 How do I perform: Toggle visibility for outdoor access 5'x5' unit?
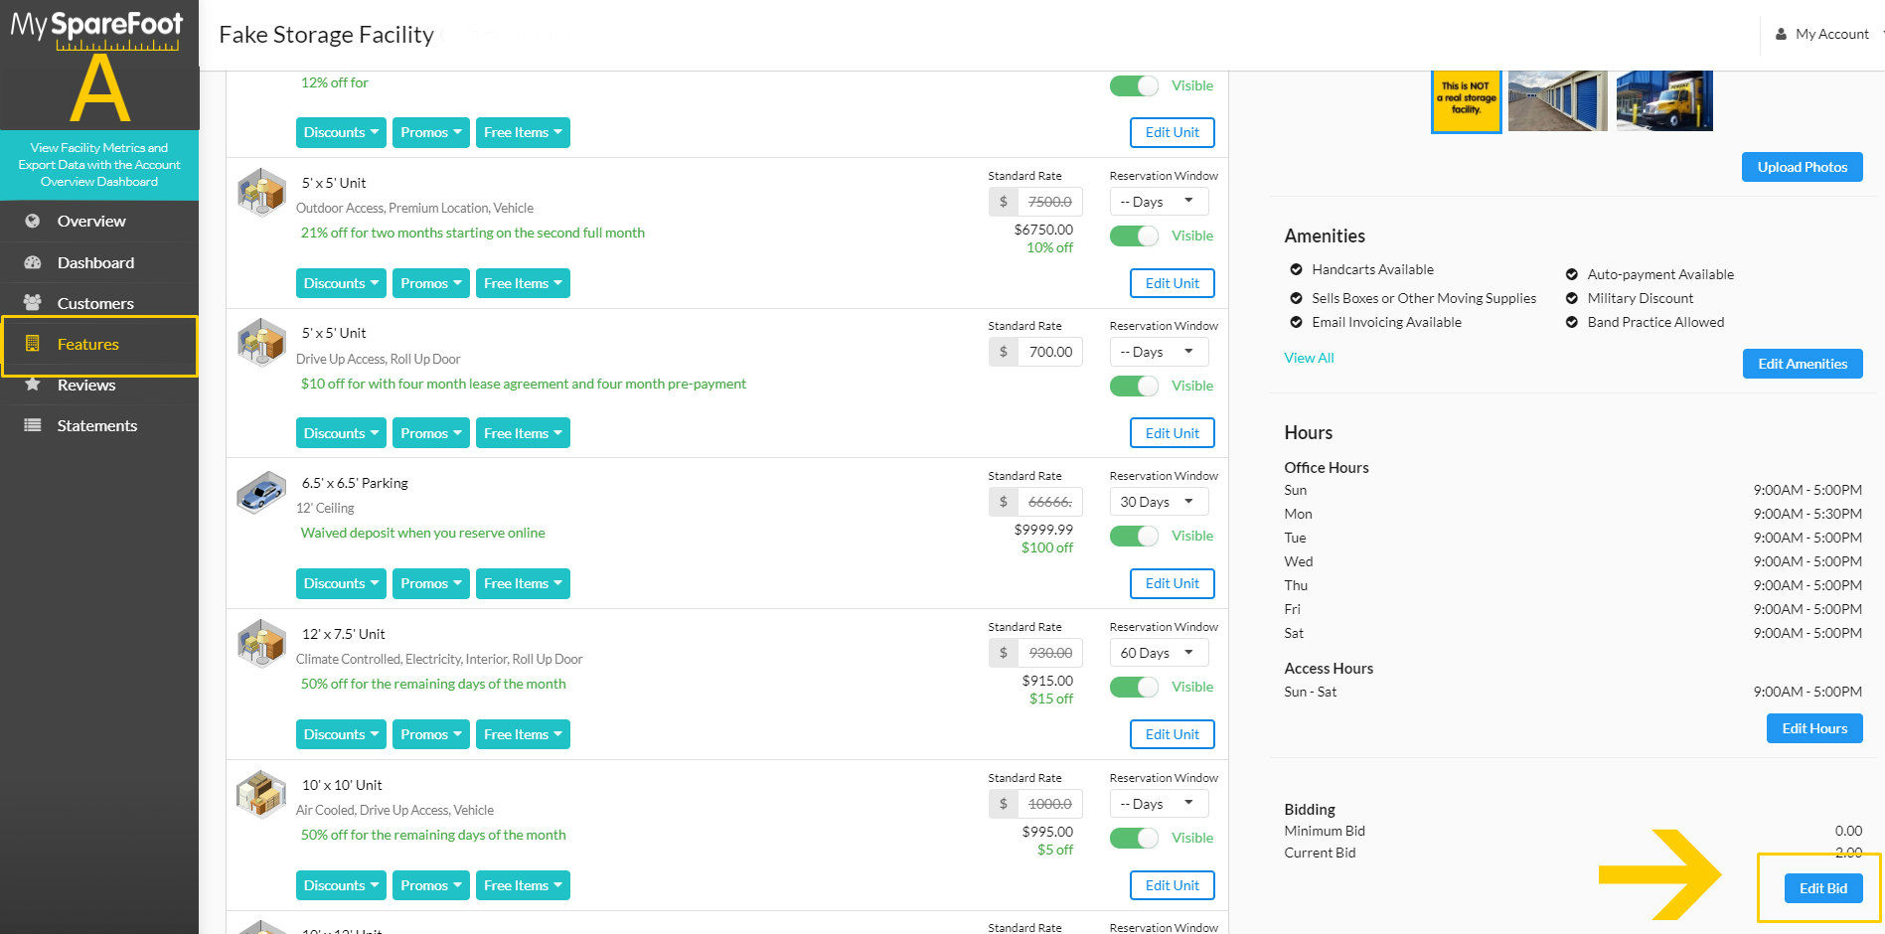tap(1134, 235)
